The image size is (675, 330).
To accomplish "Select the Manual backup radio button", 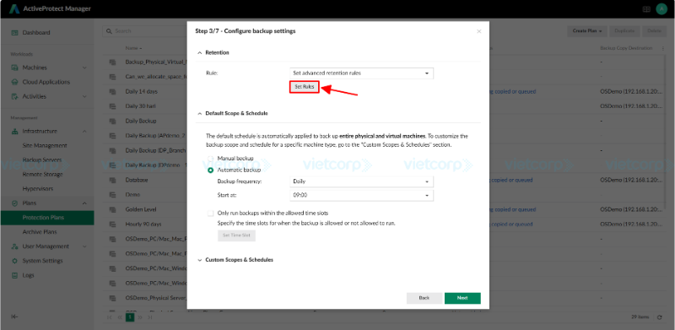I will coord(210,159).
